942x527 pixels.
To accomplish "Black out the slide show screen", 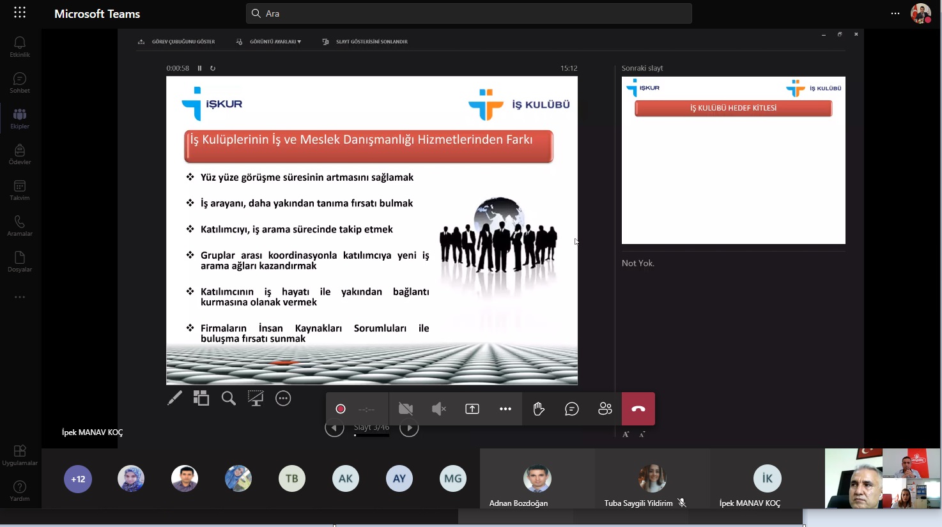I will point(256,399).
